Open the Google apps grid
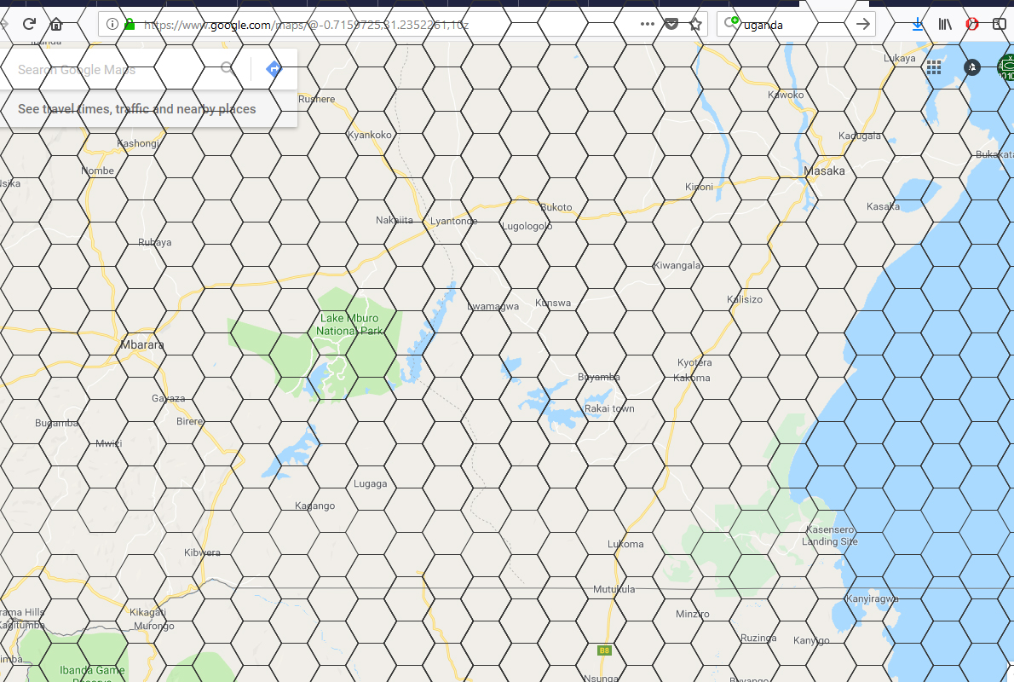Image resolution: width=1014 pixels, height=682 pixels. (x=933, y=67)
